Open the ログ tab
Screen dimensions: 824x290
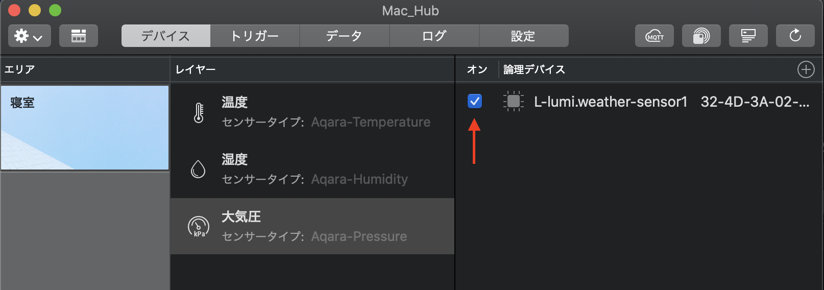pyautogui.click(x=434, y=36)
